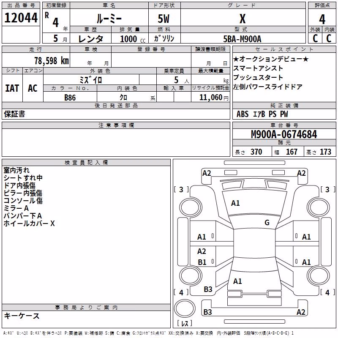338x338 pixels.
Task: Click the width value 167
Action: pyautogui.click(x=292, y=152)
